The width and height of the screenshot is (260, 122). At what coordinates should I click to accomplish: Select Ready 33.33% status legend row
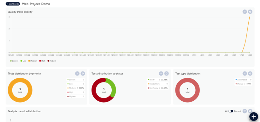pos(158,80)
